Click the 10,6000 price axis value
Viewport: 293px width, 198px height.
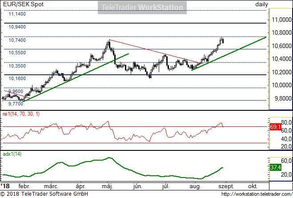[x=281, y=46]
